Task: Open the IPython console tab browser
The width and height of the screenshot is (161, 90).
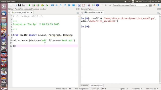Action: [82, 13]
